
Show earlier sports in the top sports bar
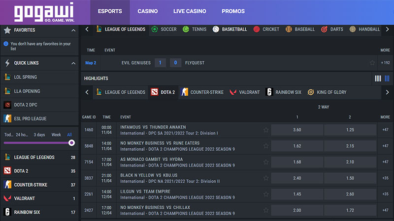[x=87, y=29]
